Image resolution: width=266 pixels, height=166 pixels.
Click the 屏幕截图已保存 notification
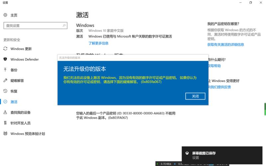click(x=222, y=155)
